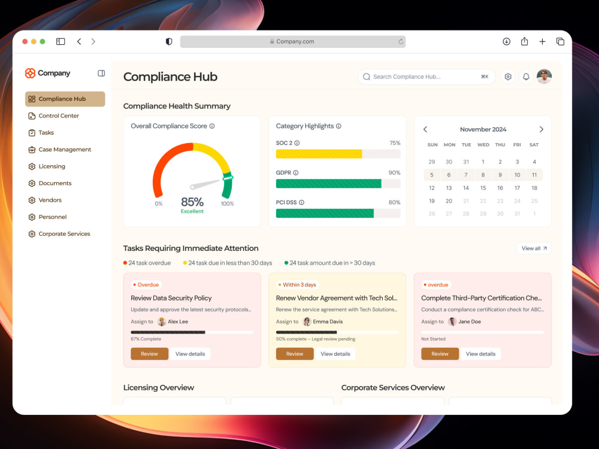Select November 8 on calendar
This screenshot has width=599, height=449.
point(483,175)
